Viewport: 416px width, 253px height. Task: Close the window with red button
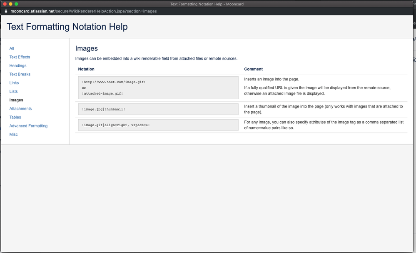[5, 4]
